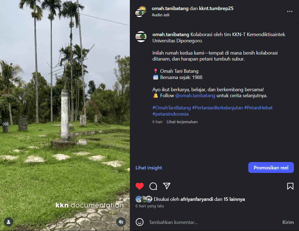Save the reel with the bookmark icon

[x=290, y=186]
